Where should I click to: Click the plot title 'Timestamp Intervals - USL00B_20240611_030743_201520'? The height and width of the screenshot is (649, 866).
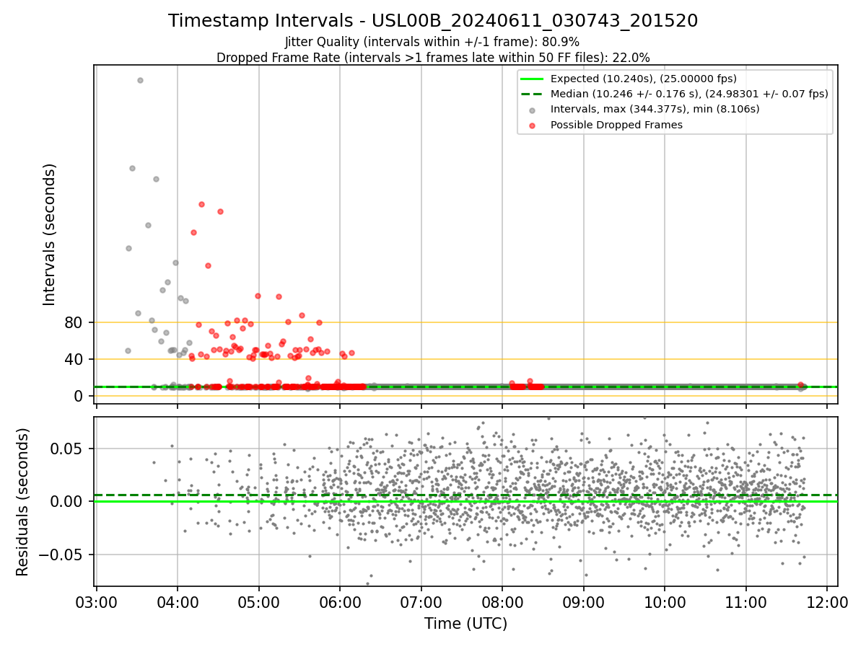click(x=433, y=21)
